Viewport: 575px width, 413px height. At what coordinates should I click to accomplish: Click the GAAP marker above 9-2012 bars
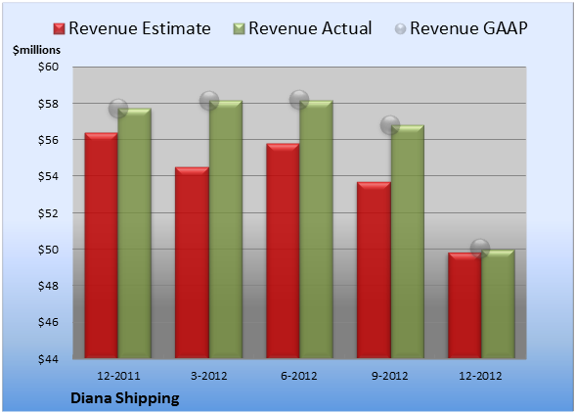[x=390, y=125]
